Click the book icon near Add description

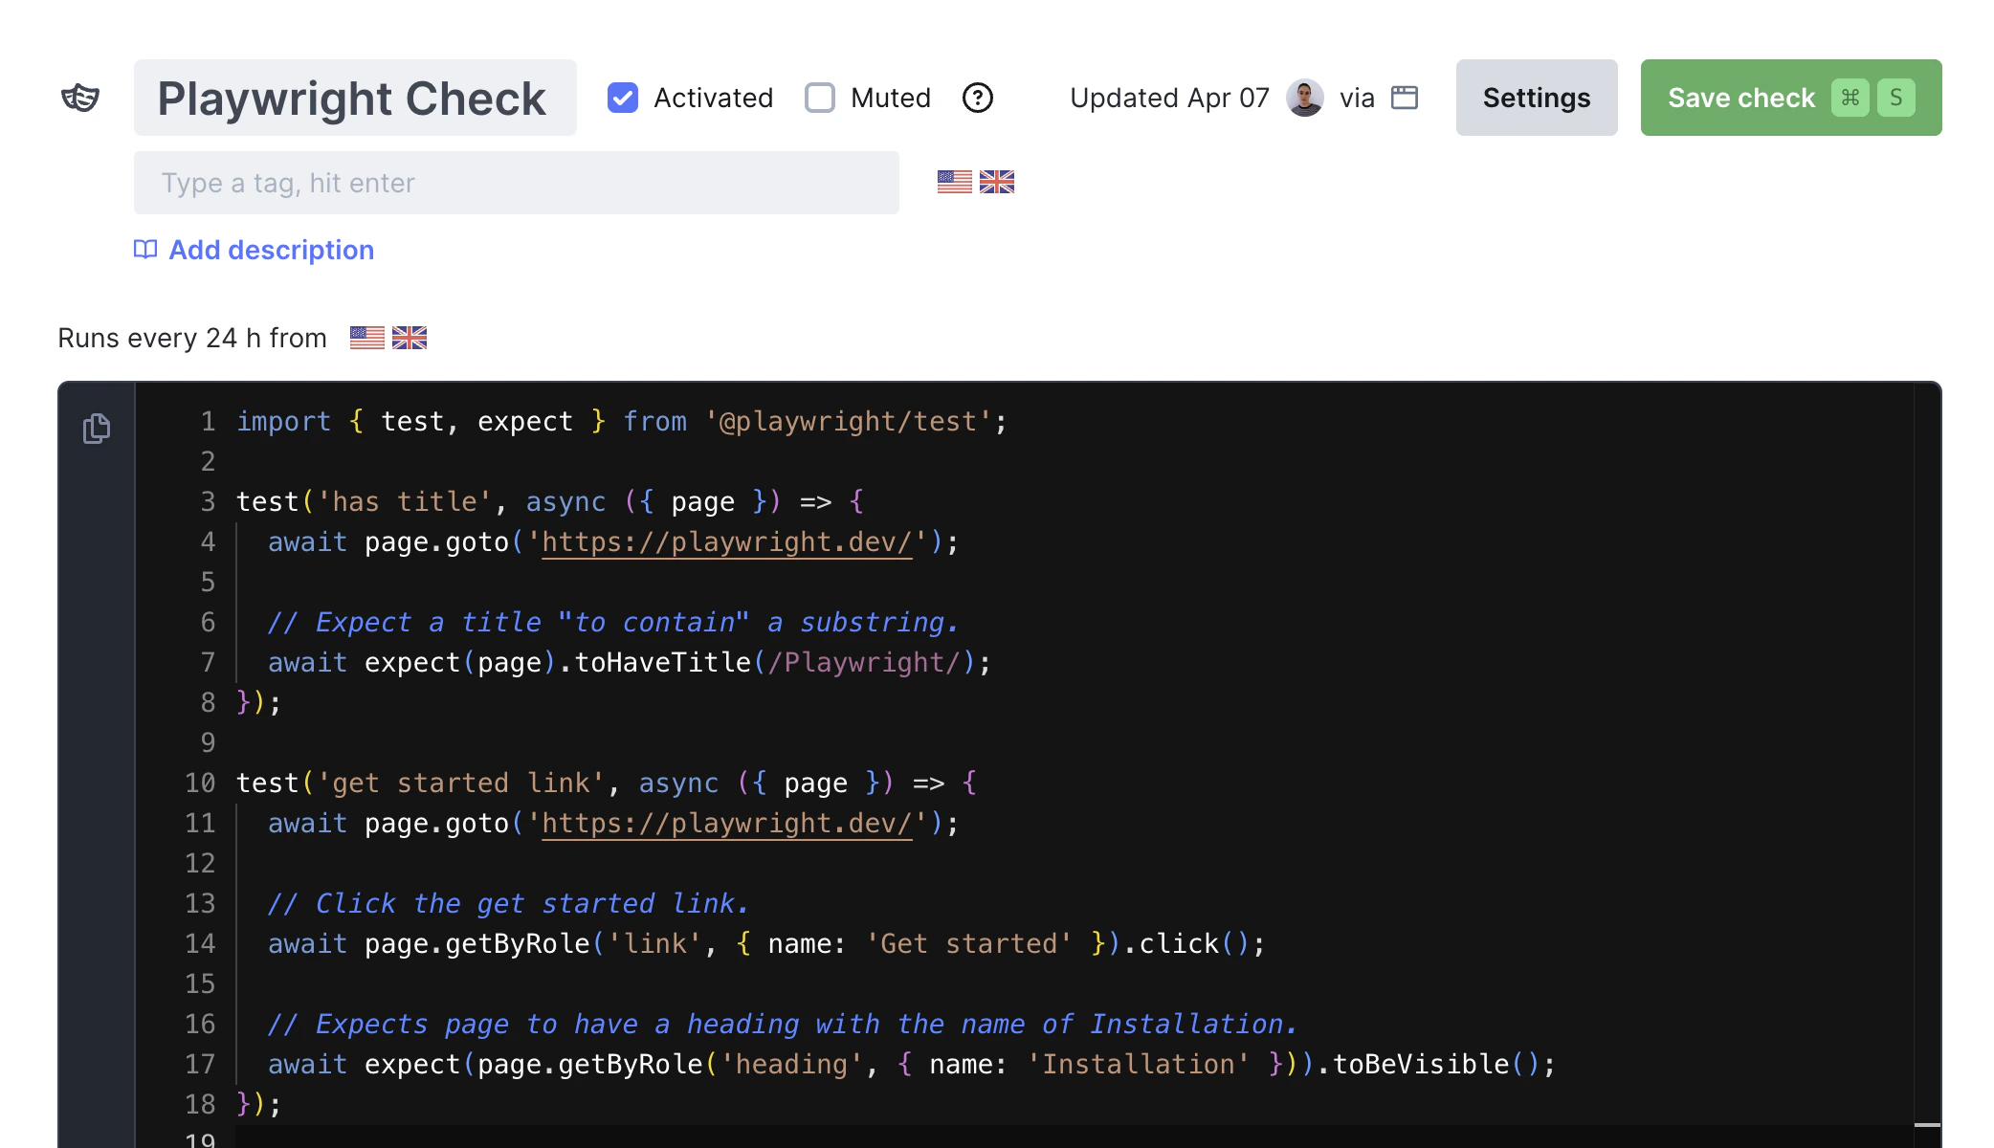[x=145, y=250]
